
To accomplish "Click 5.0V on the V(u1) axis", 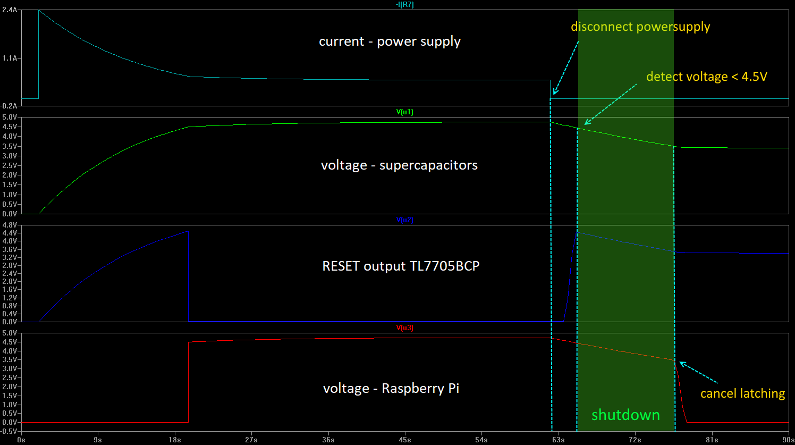I will tap(10, 117).
